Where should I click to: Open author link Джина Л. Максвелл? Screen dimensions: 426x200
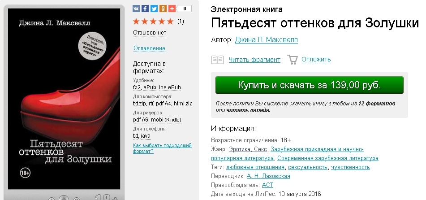pyautogui.click(x=266, y=40)
